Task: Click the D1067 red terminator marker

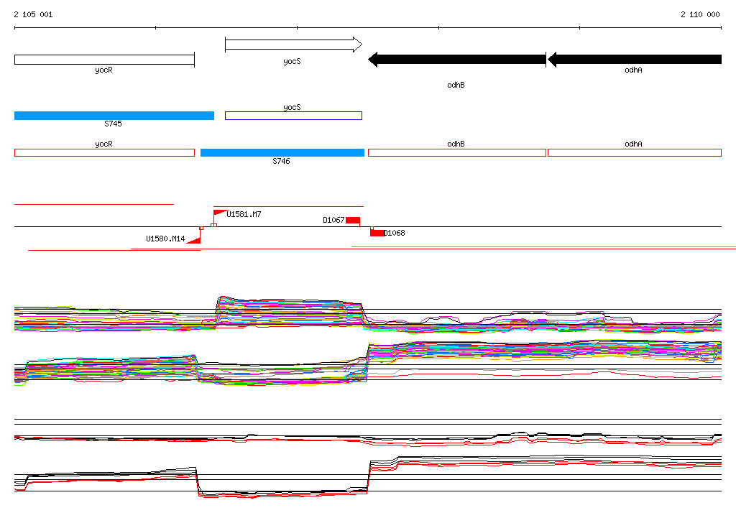Action: [353, 220]
